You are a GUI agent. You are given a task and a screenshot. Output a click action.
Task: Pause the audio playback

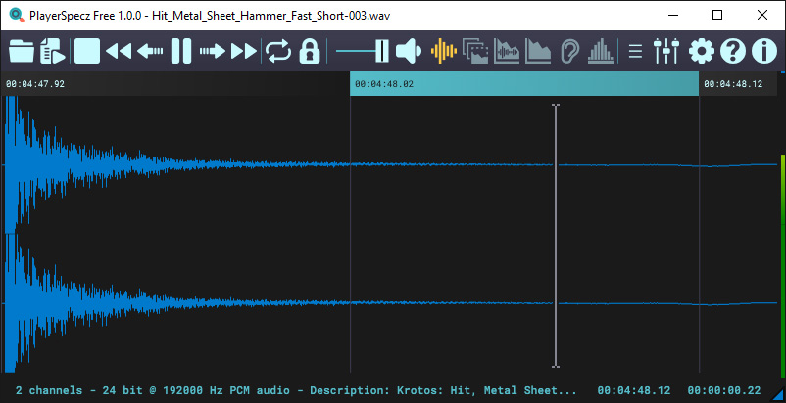pos(181,51)
